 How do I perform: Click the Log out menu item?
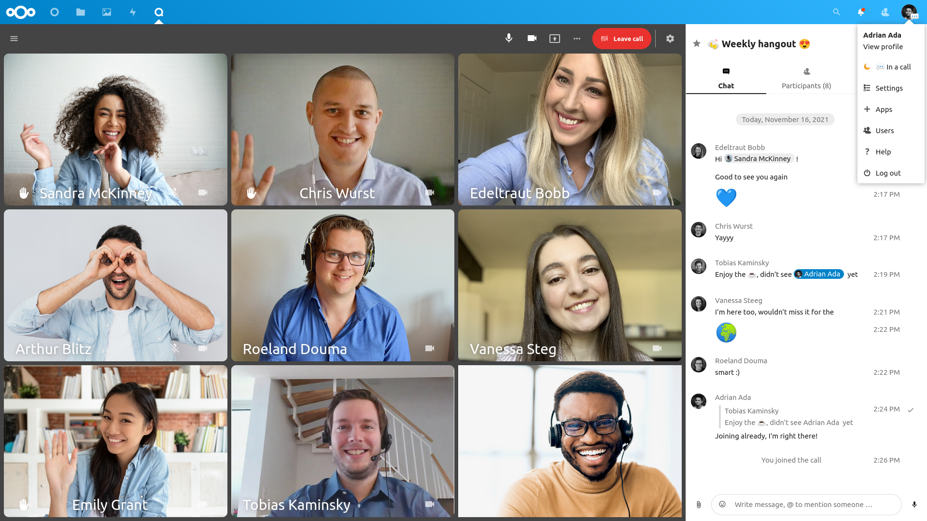(887, 172)
